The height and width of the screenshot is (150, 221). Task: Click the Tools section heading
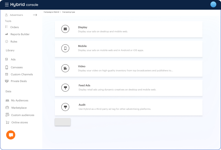tap(8, 21)
